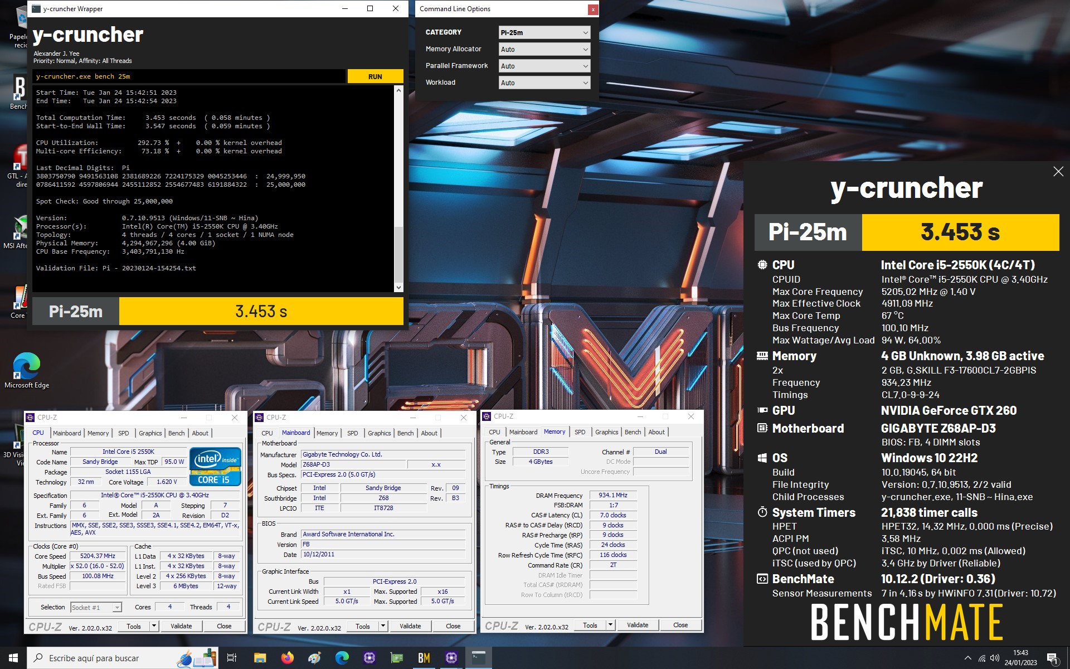
Task: Click Tools button in first CPU-Z window
Action: 134,626
